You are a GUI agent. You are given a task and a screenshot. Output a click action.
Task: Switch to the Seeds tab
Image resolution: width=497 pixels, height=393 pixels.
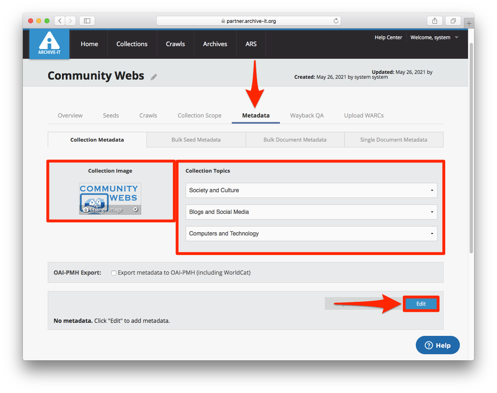[111, 115]
